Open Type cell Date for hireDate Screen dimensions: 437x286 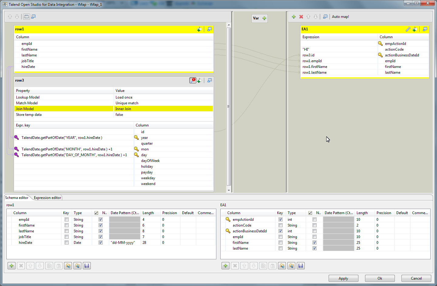click(x=81, y=243)
